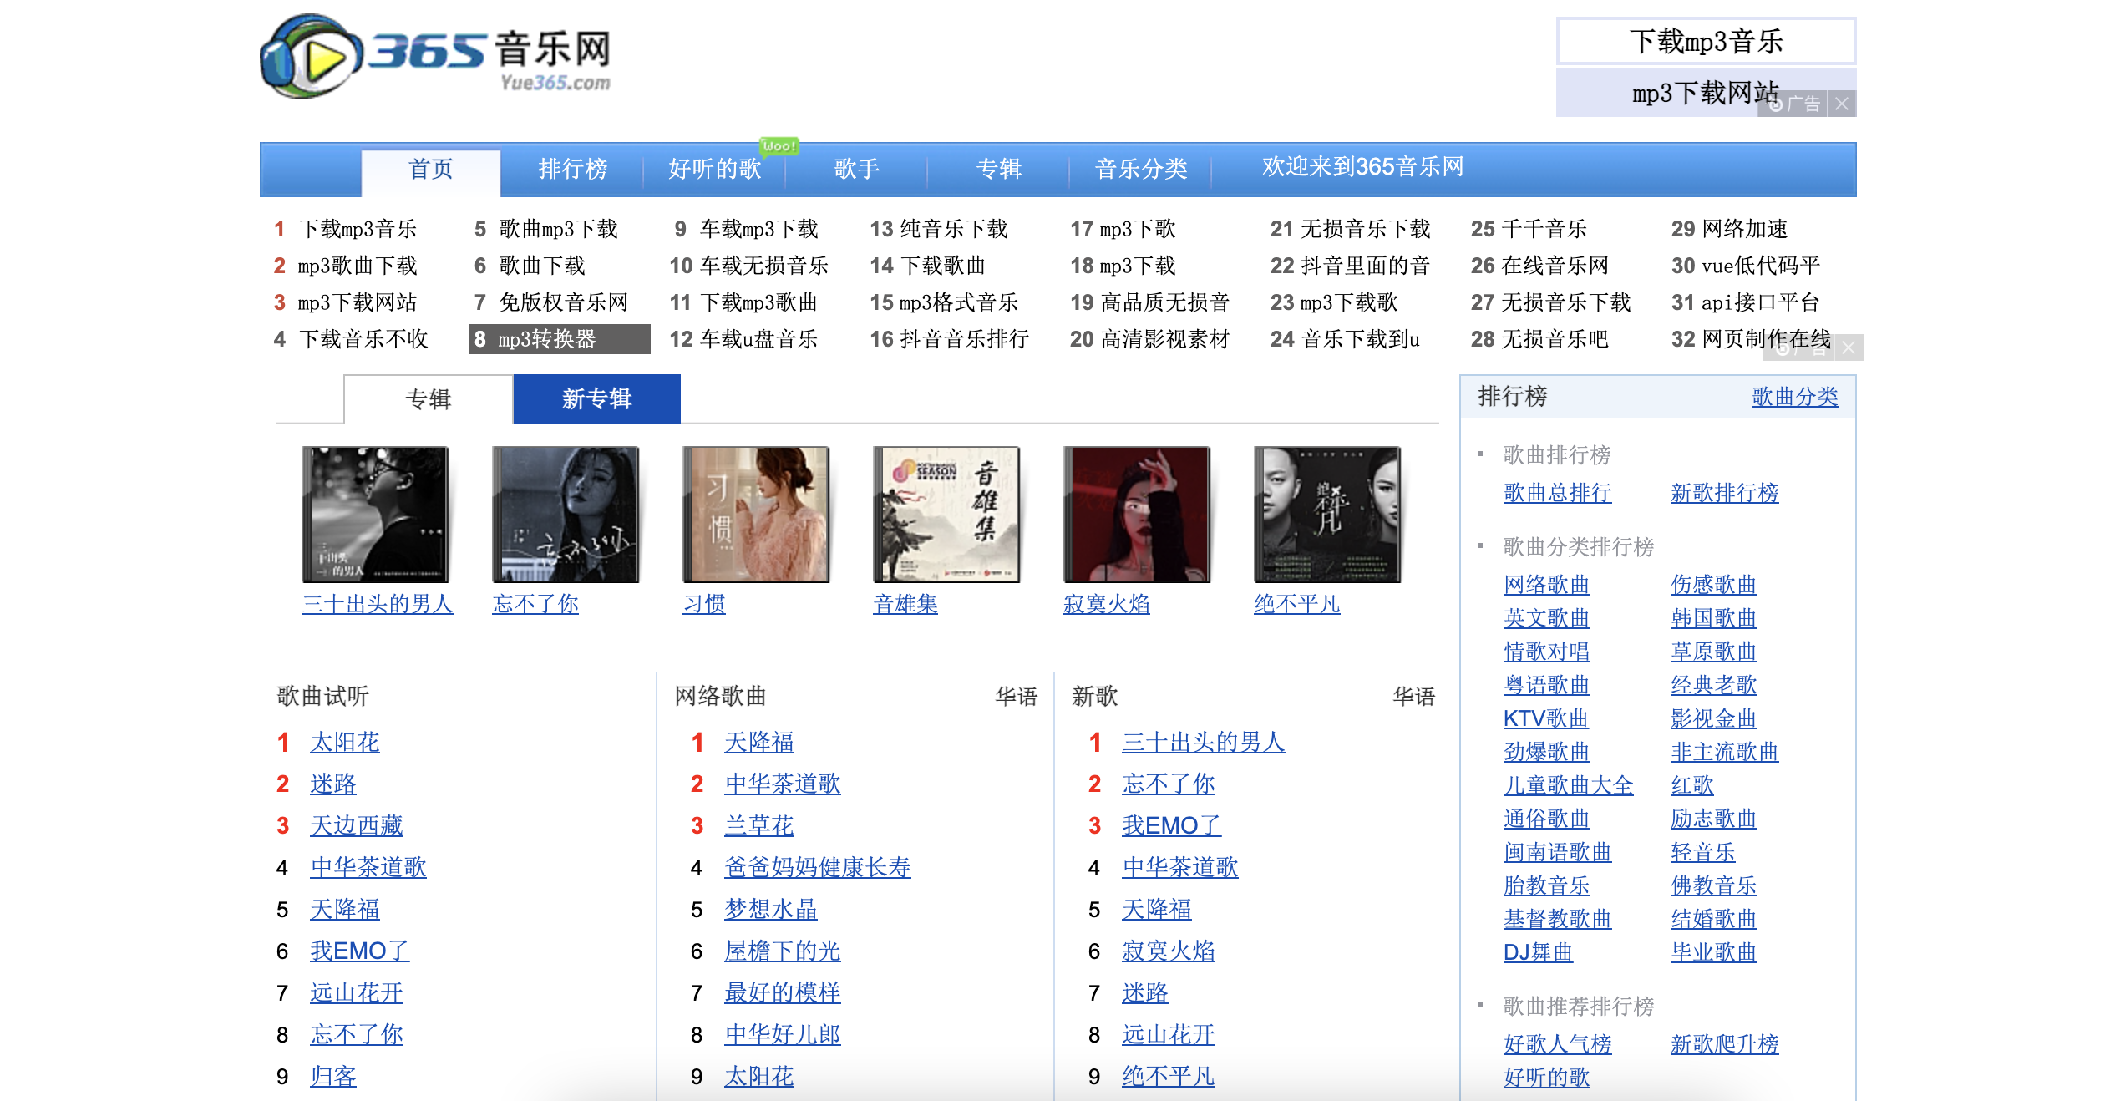
Task: Open 华语 link beside 网络歌曲 heading
Action: click(1017, 697)
